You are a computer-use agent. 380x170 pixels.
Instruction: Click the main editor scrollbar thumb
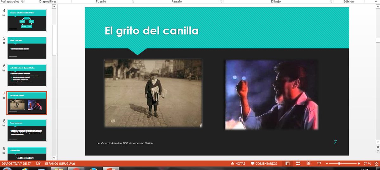(x=377, y=40)
